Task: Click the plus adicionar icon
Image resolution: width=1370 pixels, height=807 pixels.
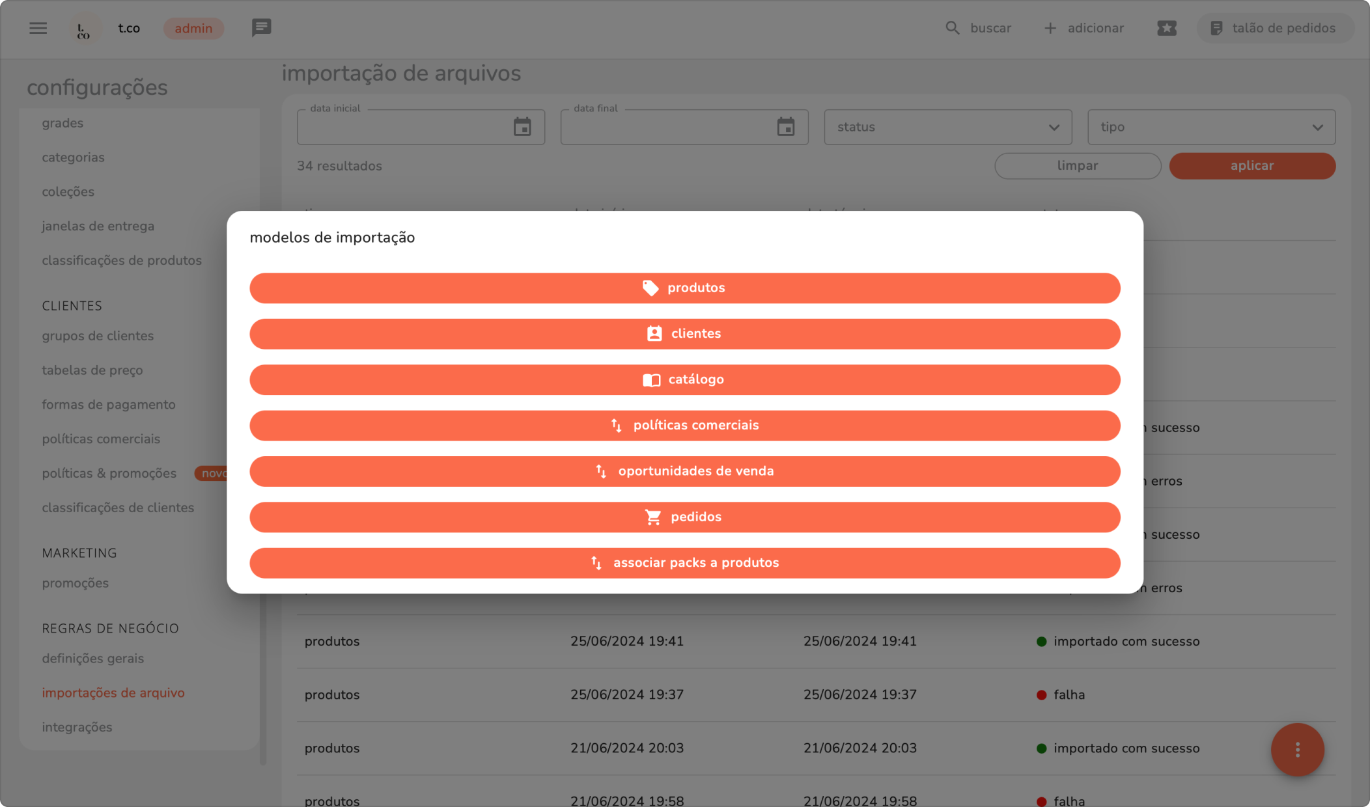Action: 1050,28
